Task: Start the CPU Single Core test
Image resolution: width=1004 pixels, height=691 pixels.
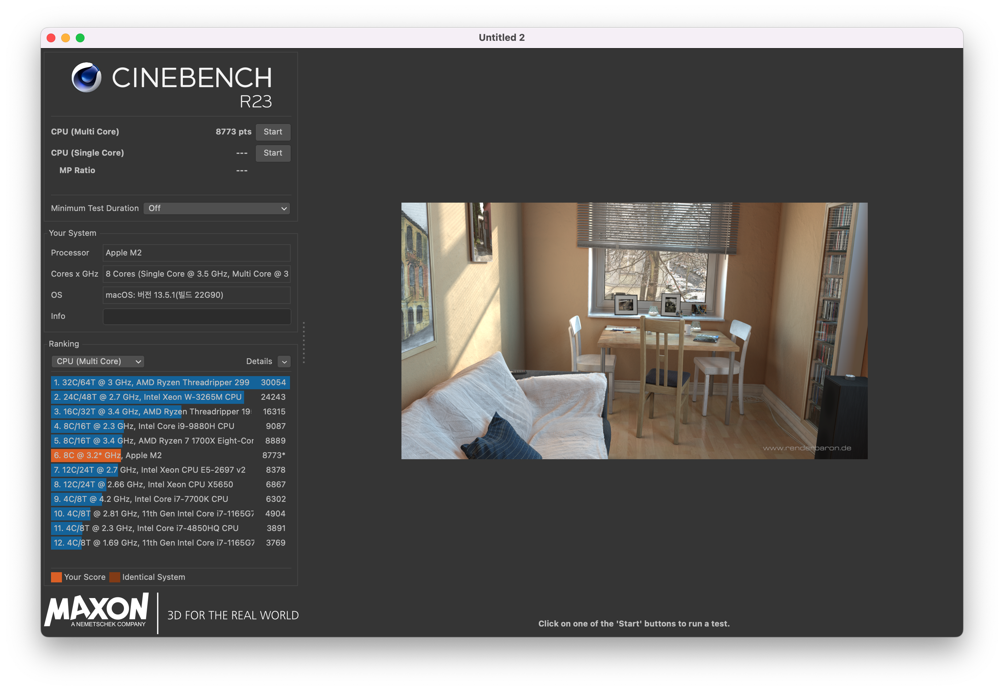Action: (272, 153)
